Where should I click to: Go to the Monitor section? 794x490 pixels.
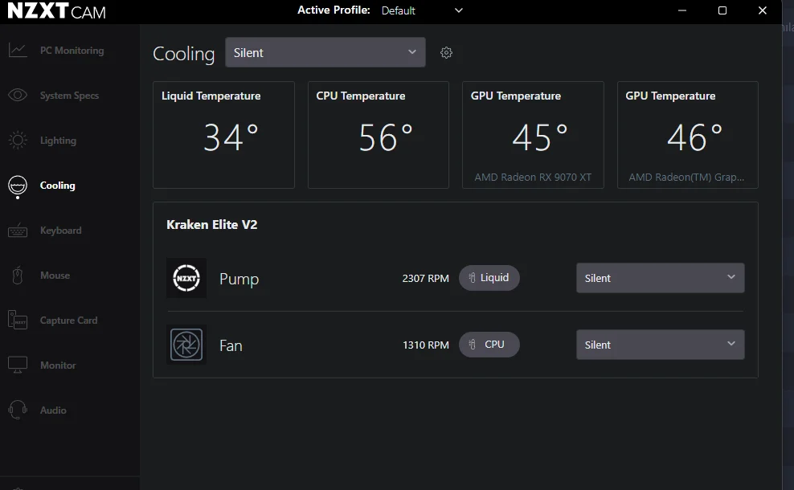(x=58, y=365)
